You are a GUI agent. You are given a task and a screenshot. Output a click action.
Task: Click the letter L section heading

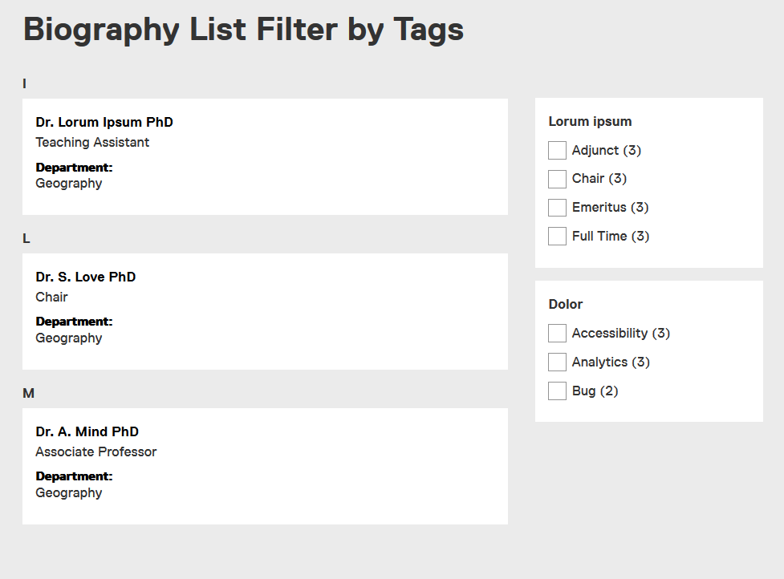point(26,238)
